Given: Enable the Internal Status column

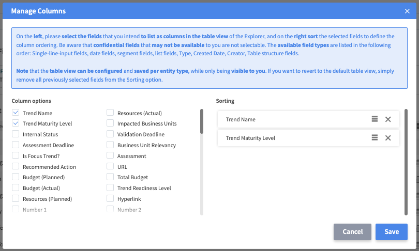Looking at the screenshot, I should coord(16,134).
